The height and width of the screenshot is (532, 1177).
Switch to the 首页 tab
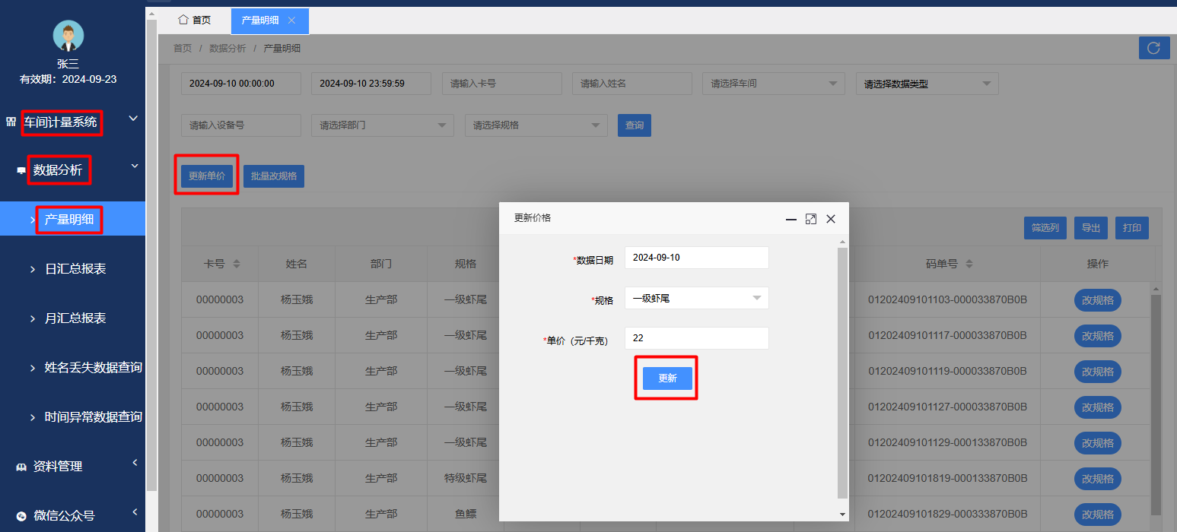pos(194,21)
